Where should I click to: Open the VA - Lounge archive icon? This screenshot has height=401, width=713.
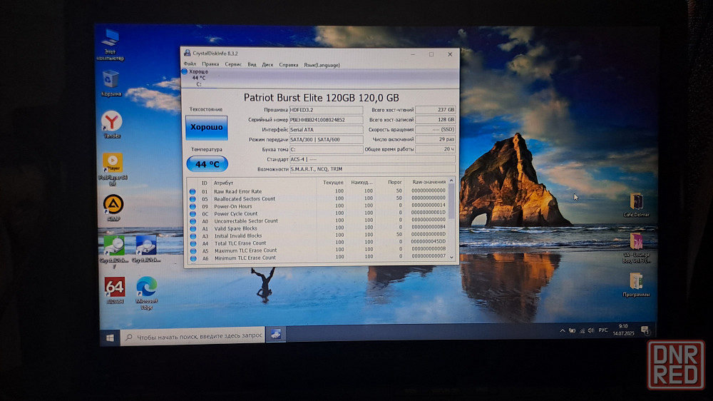coord(636,248)
